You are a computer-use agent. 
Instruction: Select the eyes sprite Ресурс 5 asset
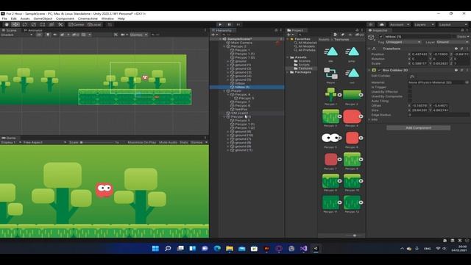coord(330,140)
